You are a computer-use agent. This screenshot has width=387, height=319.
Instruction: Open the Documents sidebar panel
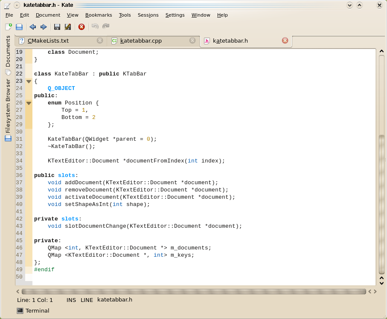tap(8, 55)
